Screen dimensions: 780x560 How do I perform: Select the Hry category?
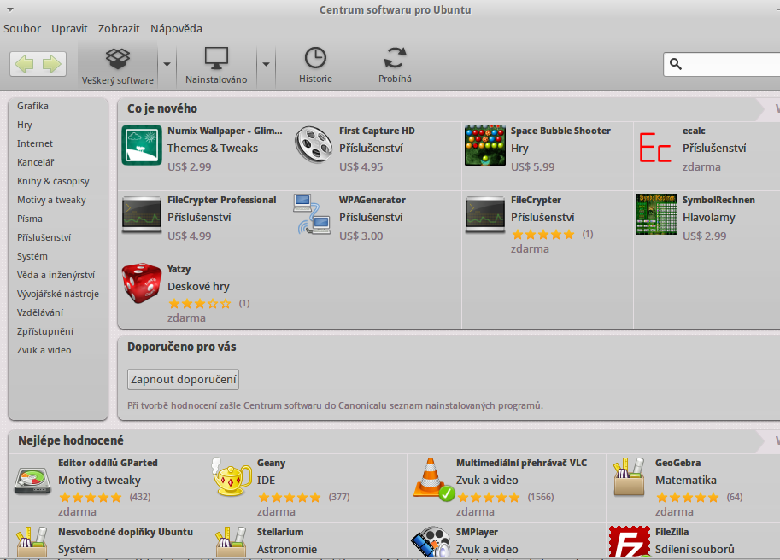[x=25, y=125]
